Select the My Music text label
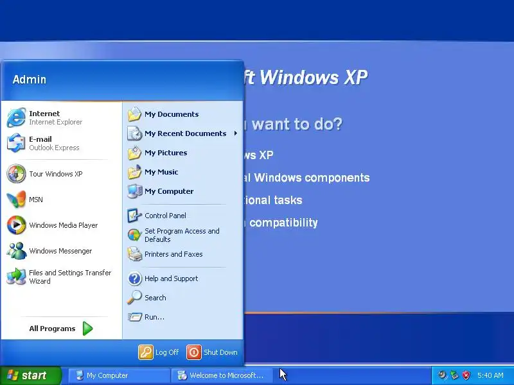Screen dimensions: 514x385 point(161,172)
